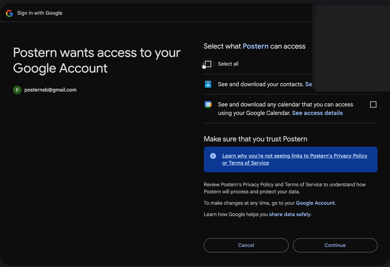The width and height of the screenshot is (390, 267).
Task: Click the Review Postern's Privacy Policy paragraph
Action: pyautogui.click(x=285, y=188)
